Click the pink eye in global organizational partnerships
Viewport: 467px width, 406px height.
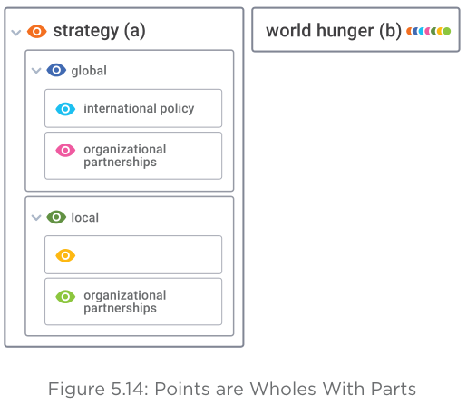click(65, 150)
